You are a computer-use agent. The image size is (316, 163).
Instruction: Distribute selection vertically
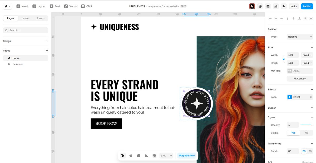tap(311, 18)
